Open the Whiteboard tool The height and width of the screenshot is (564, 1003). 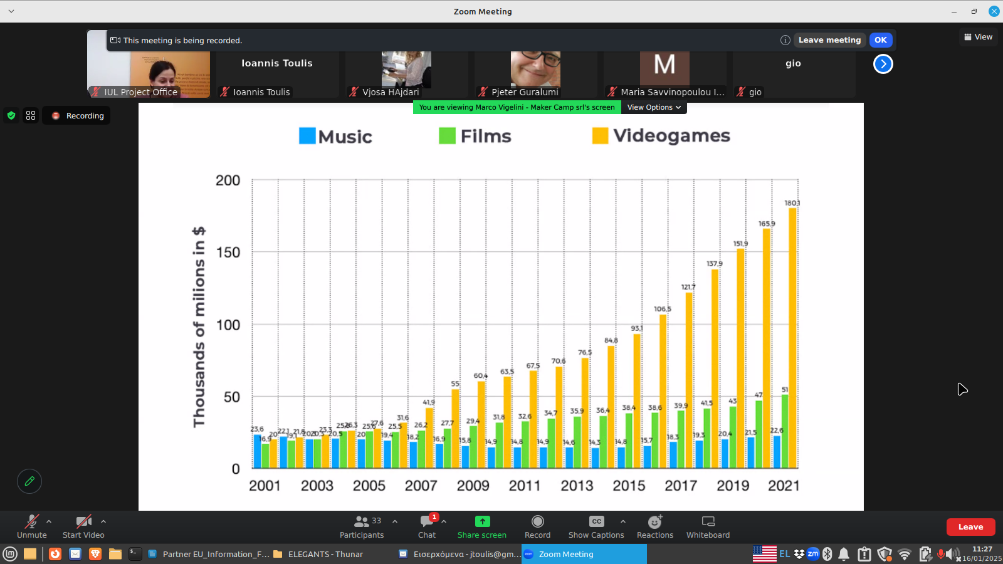click(708, 526)
